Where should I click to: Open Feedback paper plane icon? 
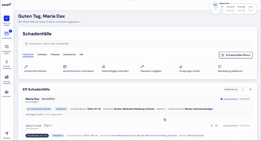(x=7, y=133)
